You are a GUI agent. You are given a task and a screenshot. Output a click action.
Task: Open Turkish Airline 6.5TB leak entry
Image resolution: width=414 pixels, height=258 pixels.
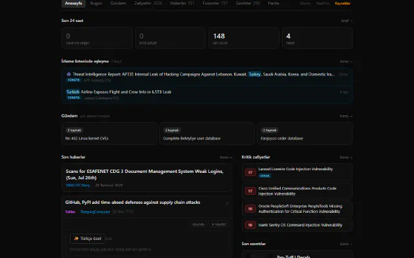pyautogui.click(x=207, y=94)
